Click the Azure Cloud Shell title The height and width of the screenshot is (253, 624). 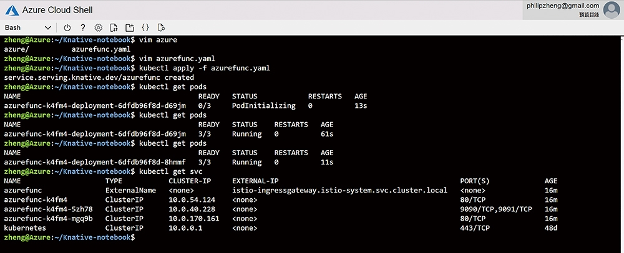click(57, 10)
